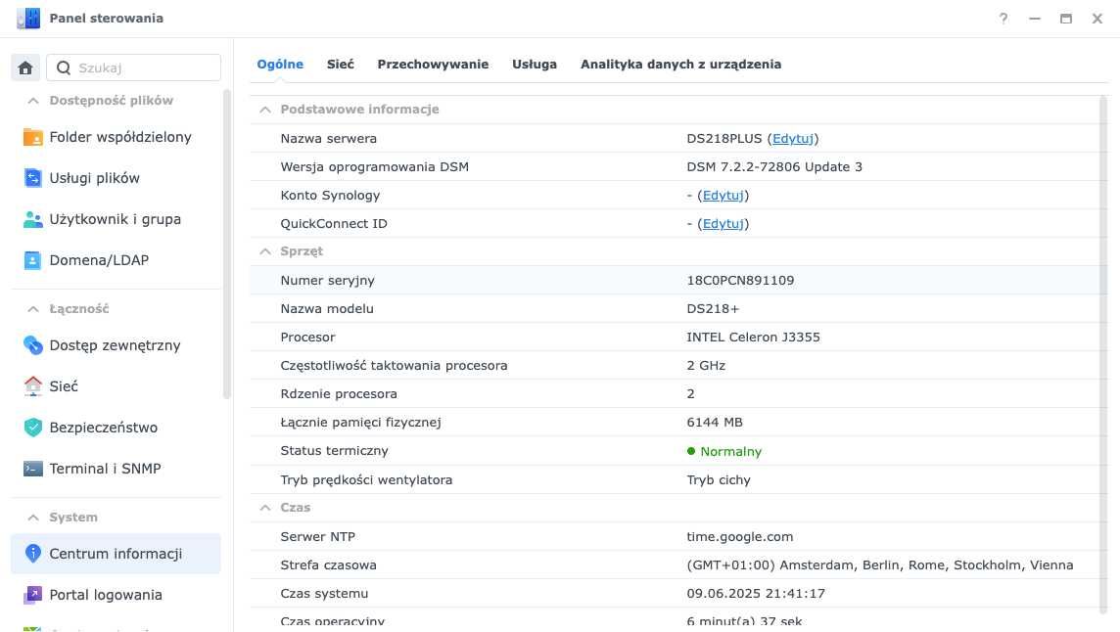Click system time 09.06.2025 21:41:17

(x=756, y=594)
